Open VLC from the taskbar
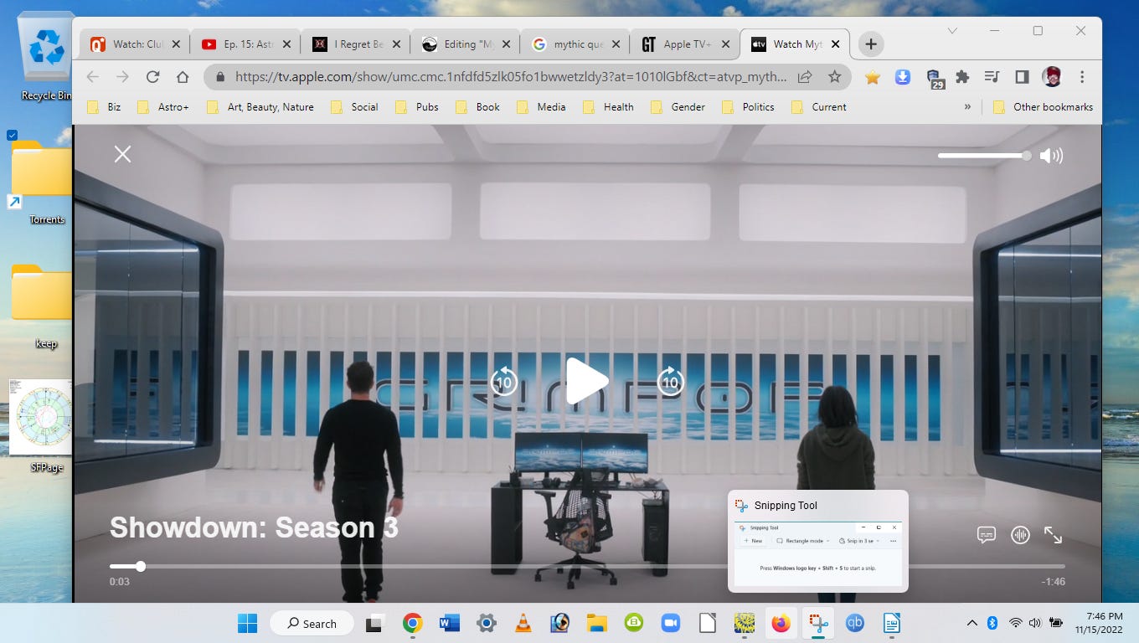 (x=523, y=623)
